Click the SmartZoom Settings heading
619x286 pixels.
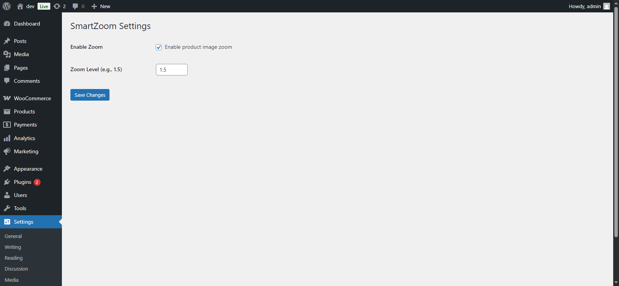click(x=111, y=26)
